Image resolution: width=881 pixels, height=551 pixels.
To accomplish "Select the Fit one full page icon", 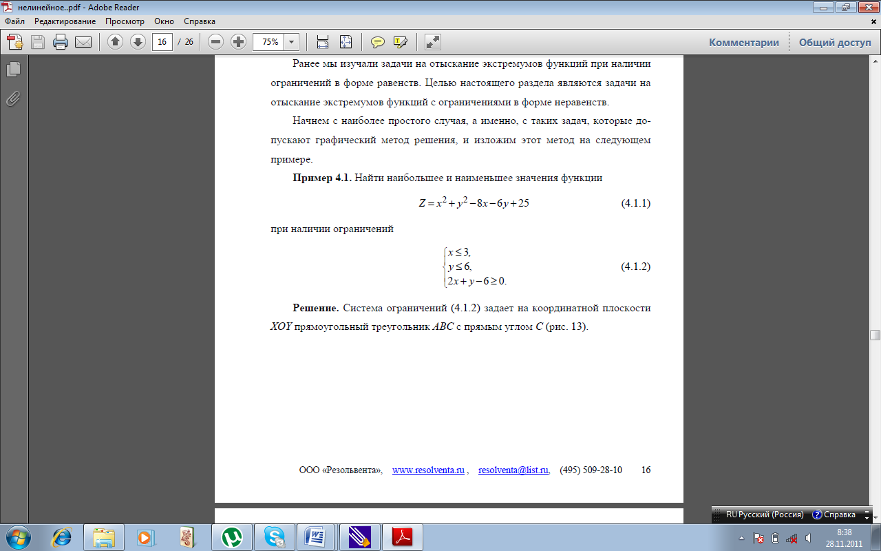I will 346,42.
